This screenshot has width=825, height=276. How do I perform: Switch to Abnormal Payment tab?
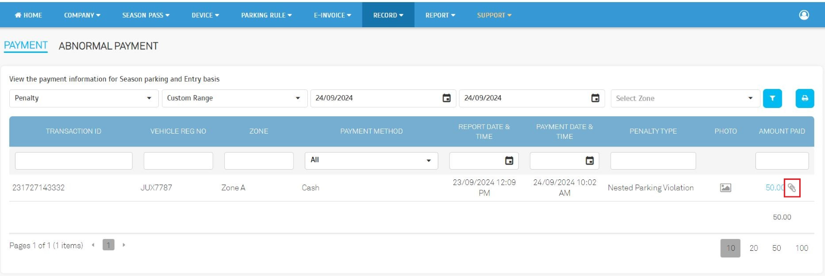(108, 46)
